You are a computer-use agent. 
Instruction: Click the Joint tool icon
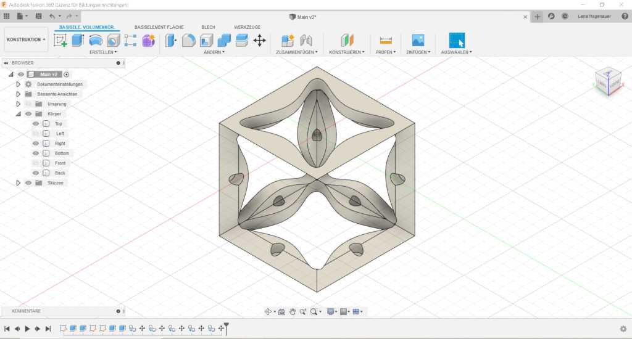[306, 40]
